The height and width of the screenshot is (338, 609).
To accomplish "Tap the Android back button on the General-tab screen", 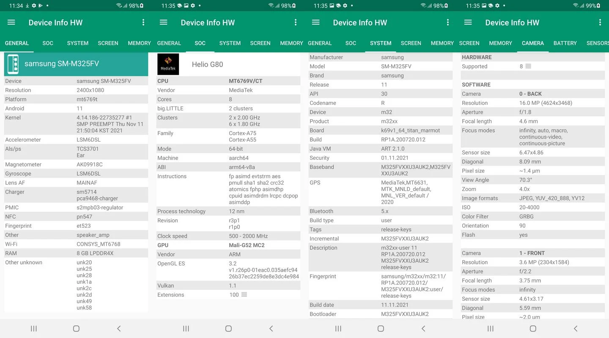I will coord(119,328).
